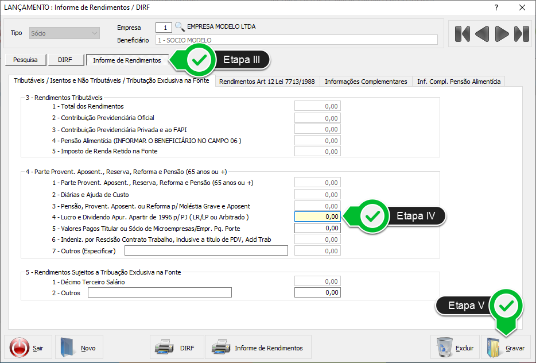Click the Lucro e Dividendo value field

pyautogui.click(x=317, y=217)
